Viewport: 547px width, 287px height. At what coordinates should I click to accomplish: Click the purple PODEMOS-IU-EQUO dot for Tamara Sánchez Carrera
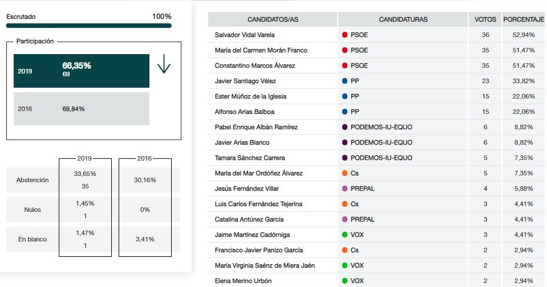[x=345, y=158]
